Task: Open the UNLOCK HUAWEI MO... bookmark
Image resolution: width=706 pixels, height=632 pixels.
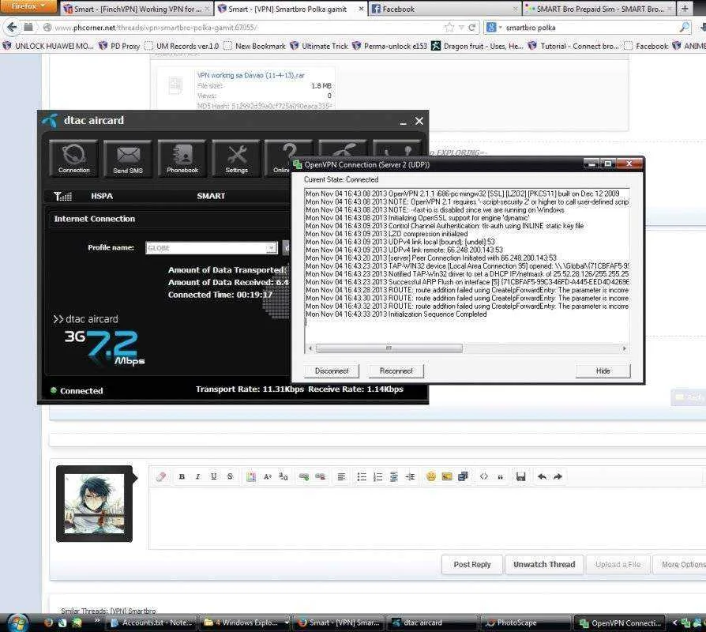Action: coord(47,46)
